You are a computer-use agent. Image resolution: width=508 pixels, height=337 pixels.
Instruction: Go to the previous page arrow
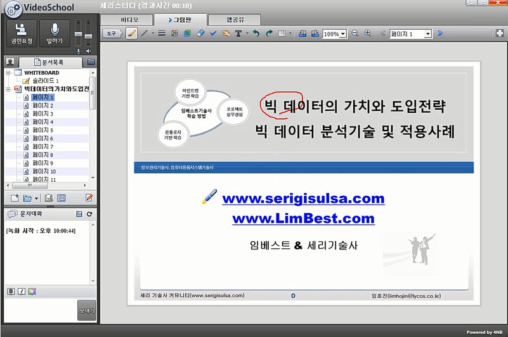(x=383, y=34)
